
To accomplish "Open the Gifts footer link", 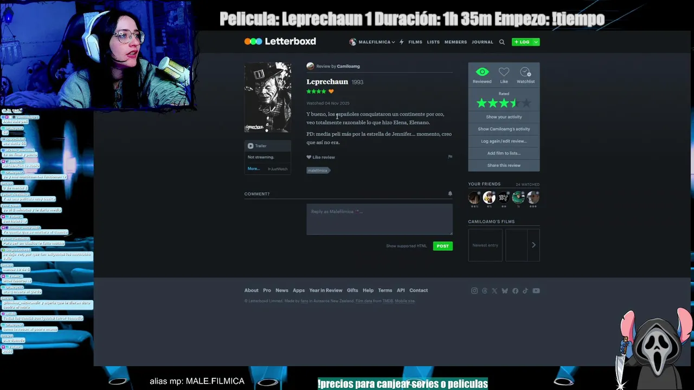I will click(352, 290).
